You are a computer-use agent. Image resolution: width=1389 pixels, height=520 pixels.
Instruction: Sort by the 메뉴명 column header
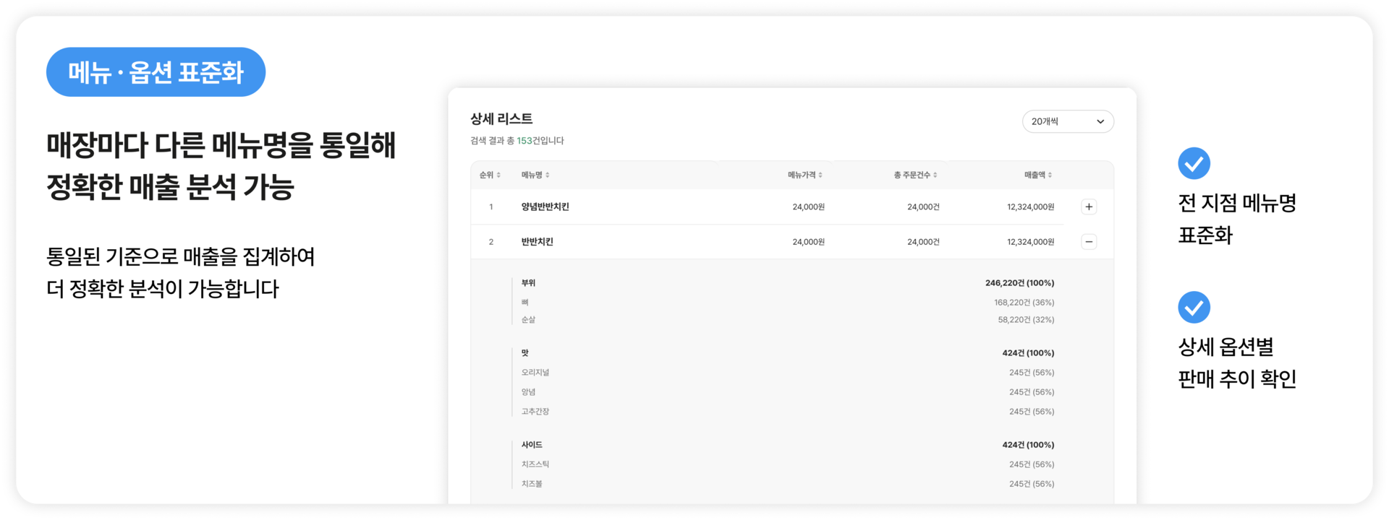coord(535,175)
